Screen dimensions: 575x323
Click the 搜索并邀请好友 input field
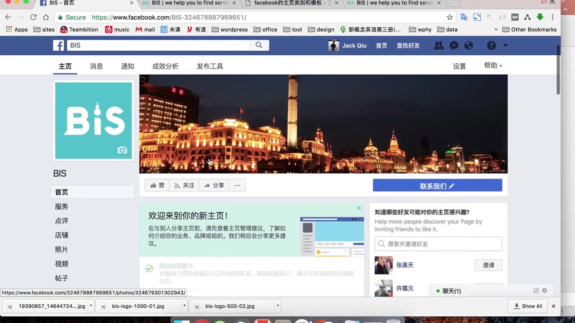click(x=438, y=244)
